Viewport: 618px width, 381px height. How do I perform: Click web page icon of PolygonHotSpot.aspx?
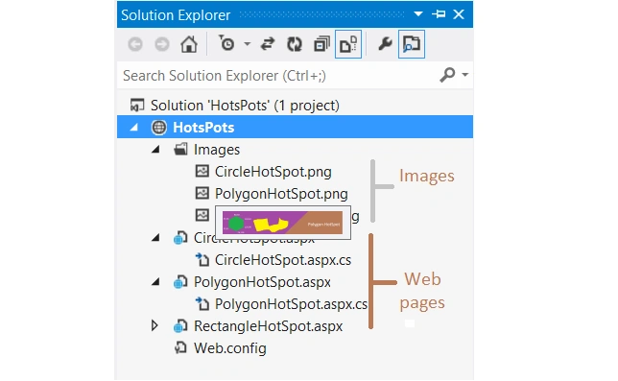pos(180,282)
